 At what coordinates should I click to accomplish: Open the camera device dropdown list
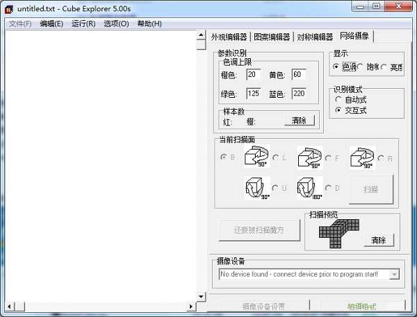pyautogui.click(x=394, y=274)
